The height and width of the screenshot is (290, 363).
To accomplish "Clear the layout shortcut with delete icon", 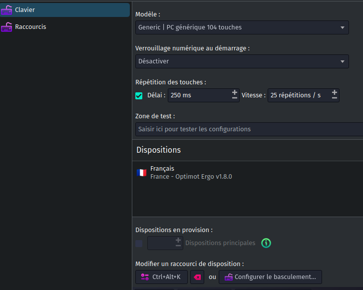I will coord(197,277).
